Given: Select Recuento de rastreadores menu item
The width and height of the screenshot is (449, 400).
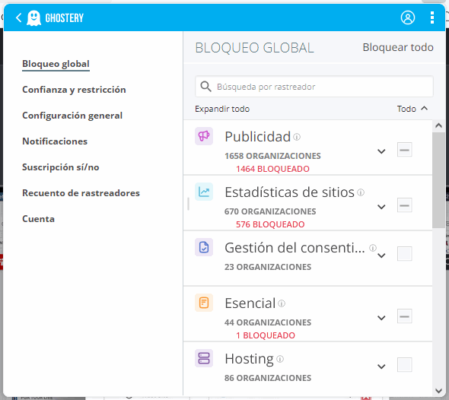Looking at the screenshot, I should click(81, 193).
